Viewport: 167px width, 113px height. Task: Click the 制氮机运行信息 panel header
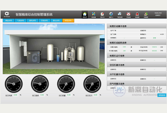pos(137,56)
